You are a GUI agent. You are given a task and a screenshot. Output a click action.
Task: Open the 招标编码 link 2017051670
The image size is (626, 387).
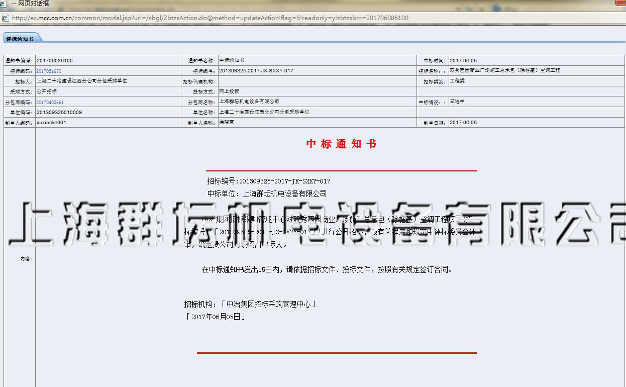coord(49,71)
